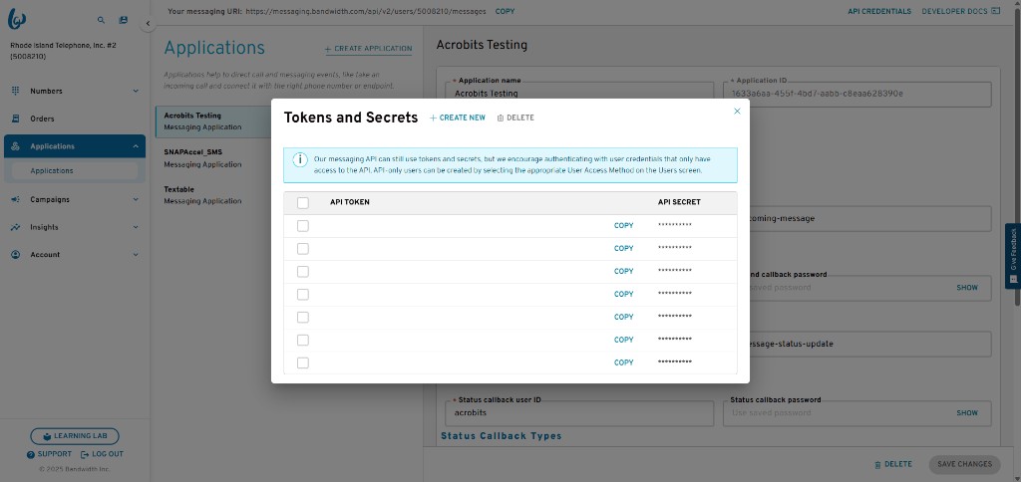Check the seventh API token row checkbox
Screen dimensions: 1021x482
click(x=303, y=362)
